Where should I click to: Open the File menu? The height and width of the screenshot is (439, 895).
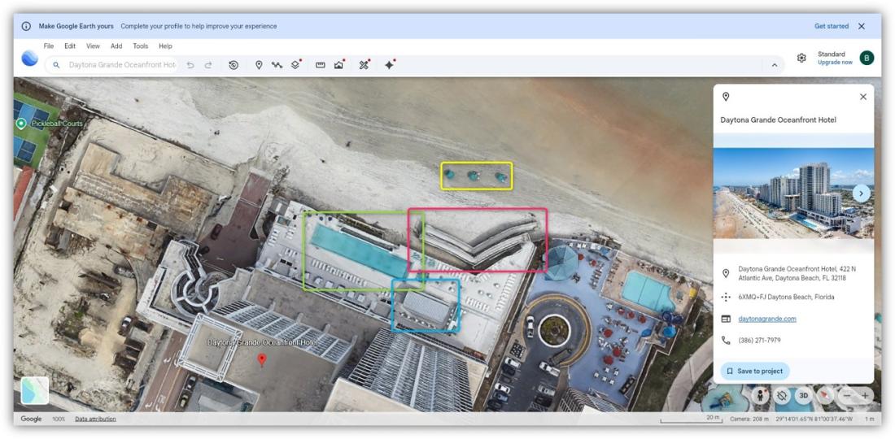coord(49,46)
